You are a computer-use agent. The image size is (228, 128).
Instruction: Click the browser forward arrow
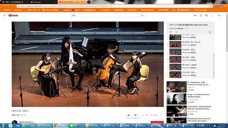pos(7,6)
